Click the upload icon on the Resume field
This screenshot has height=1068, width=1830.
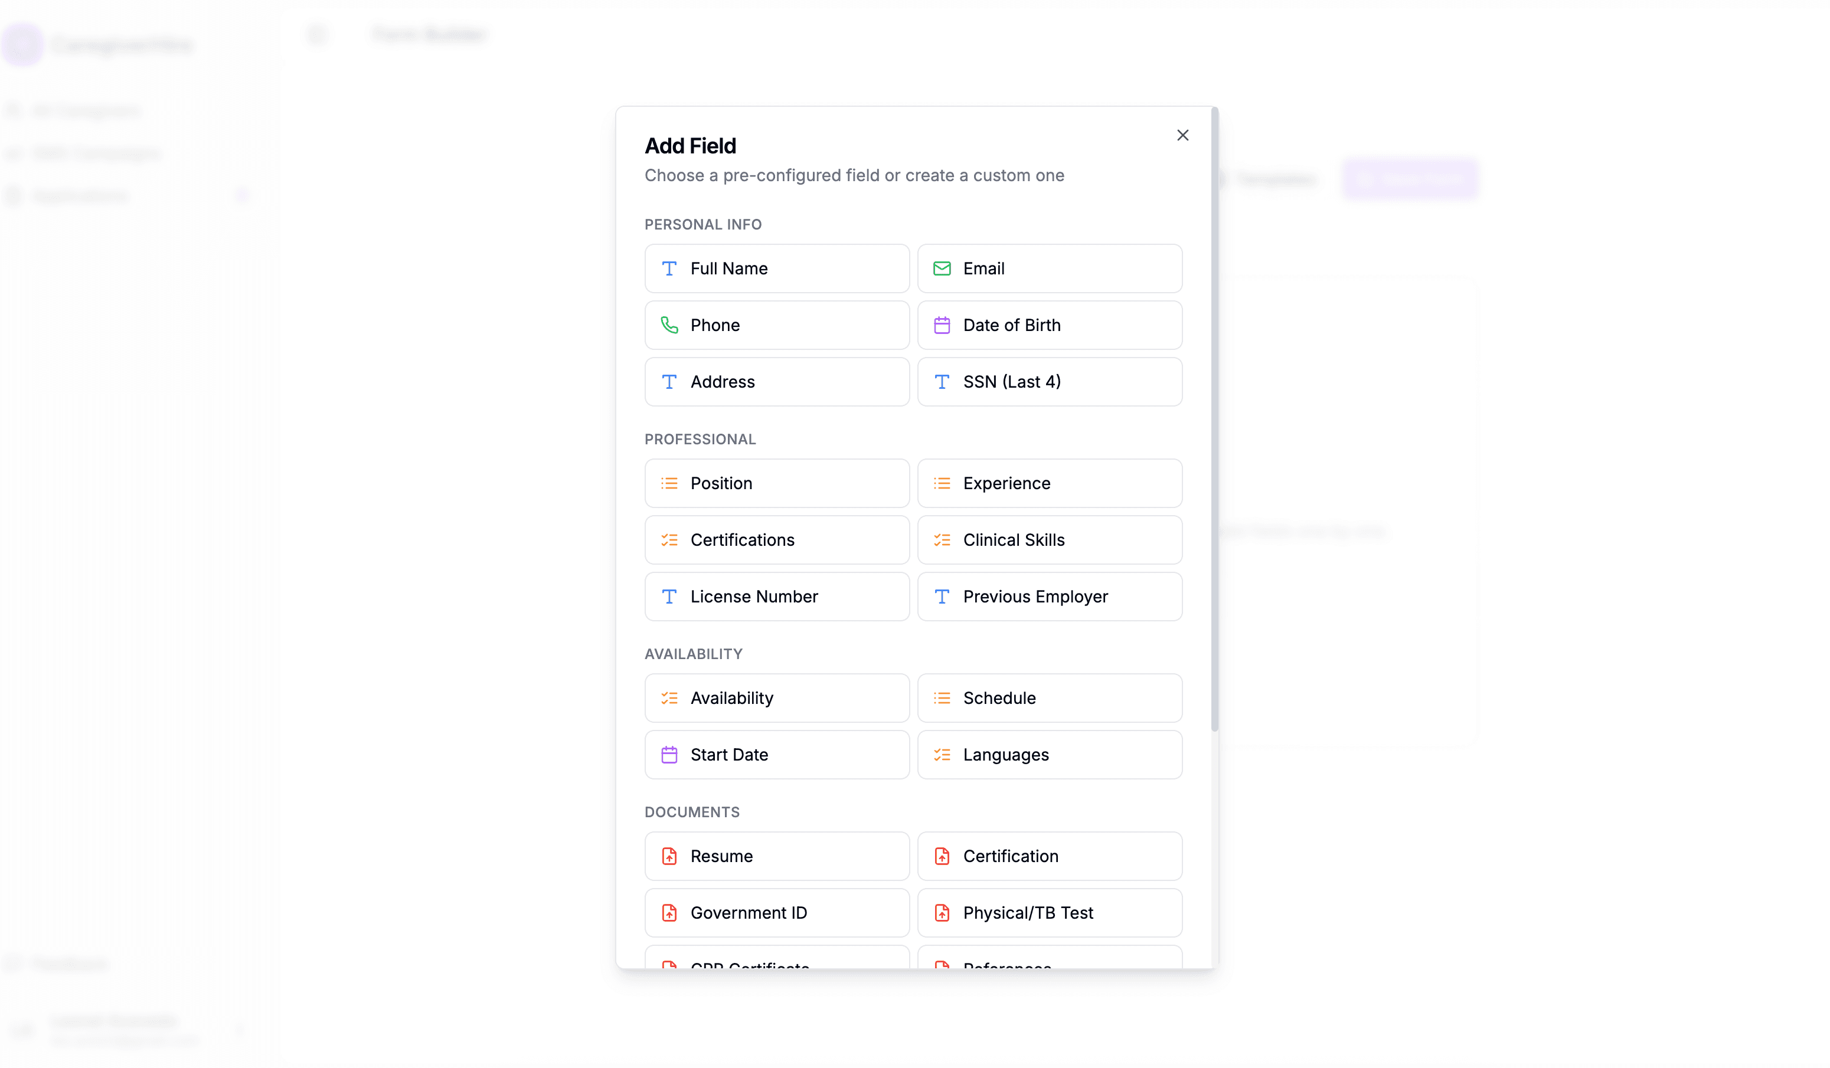(x=669, y=856)
